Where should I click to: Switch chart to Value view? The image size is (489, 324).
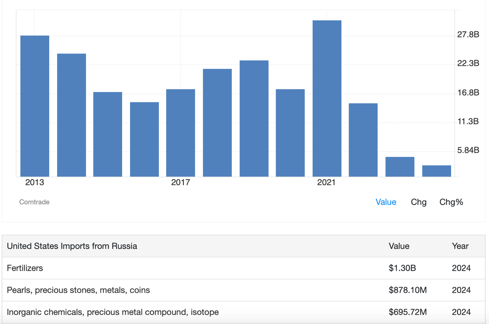click(386, 202)
